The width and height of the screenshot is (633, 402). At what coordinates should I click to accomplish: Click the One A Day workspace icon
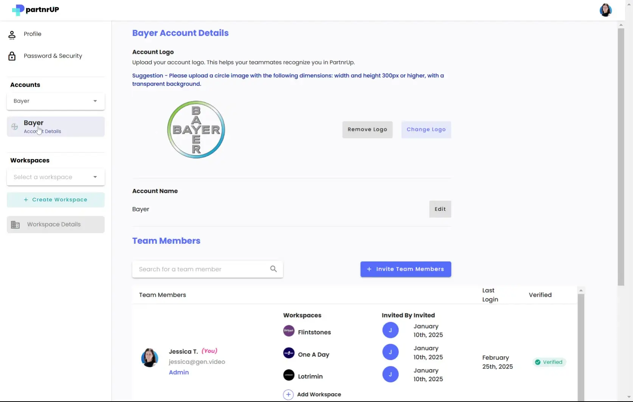click(289, 353)
